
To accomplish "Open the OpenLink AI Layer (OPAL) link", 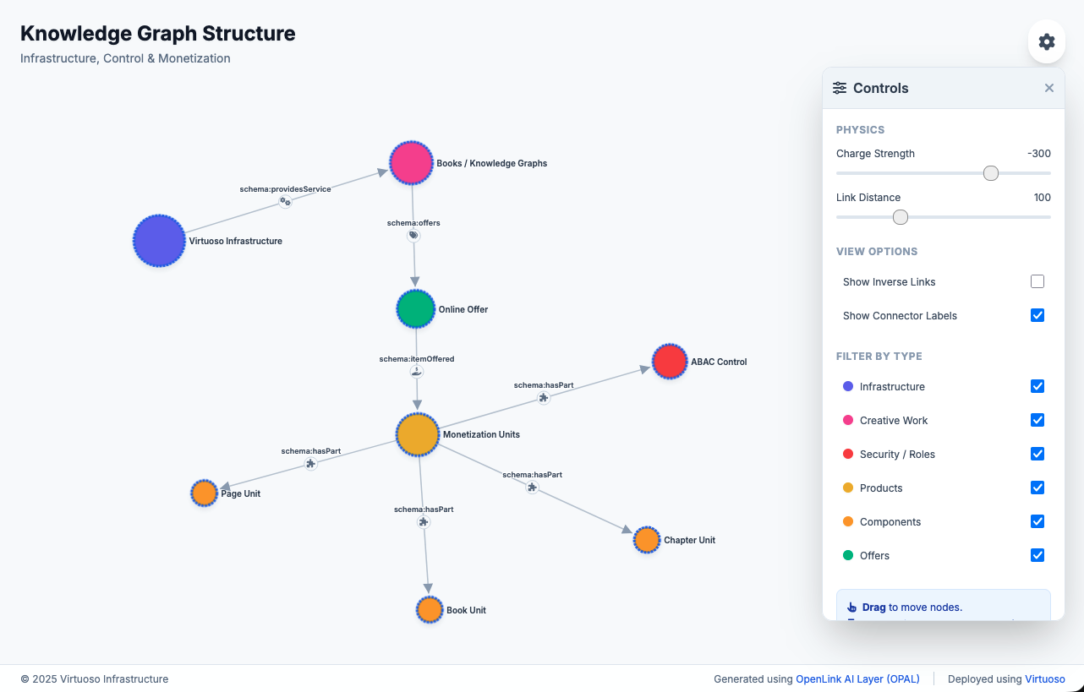I will pos(857,678).
